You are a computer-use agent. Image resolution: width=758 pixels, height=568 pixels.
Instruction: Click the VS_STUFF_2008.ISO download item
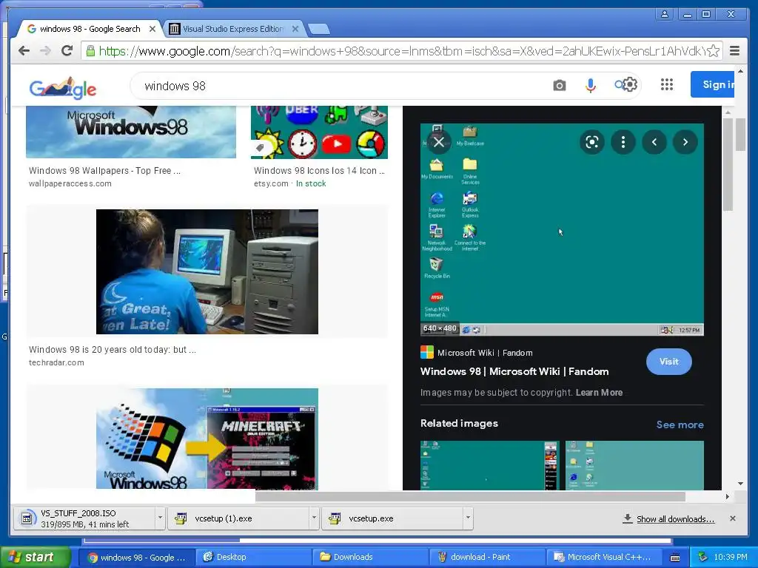pos(84,518)
